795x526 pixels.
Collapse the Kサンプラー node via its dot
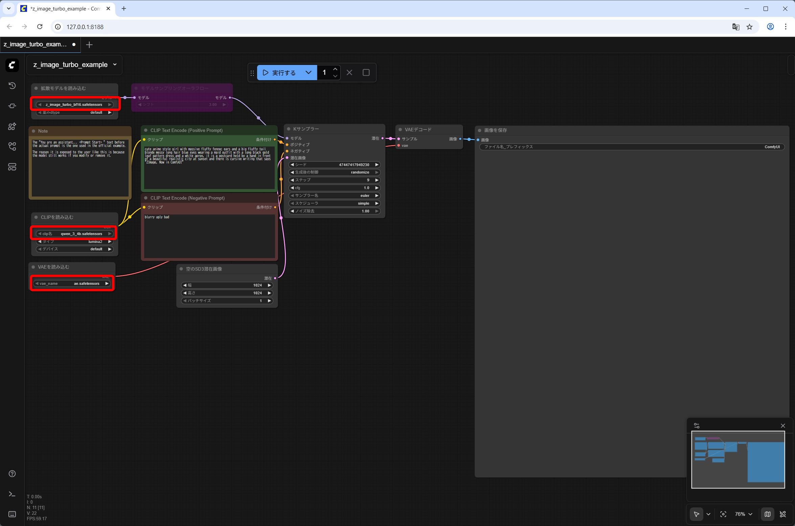pyautogui.click(x=289, y=129)
